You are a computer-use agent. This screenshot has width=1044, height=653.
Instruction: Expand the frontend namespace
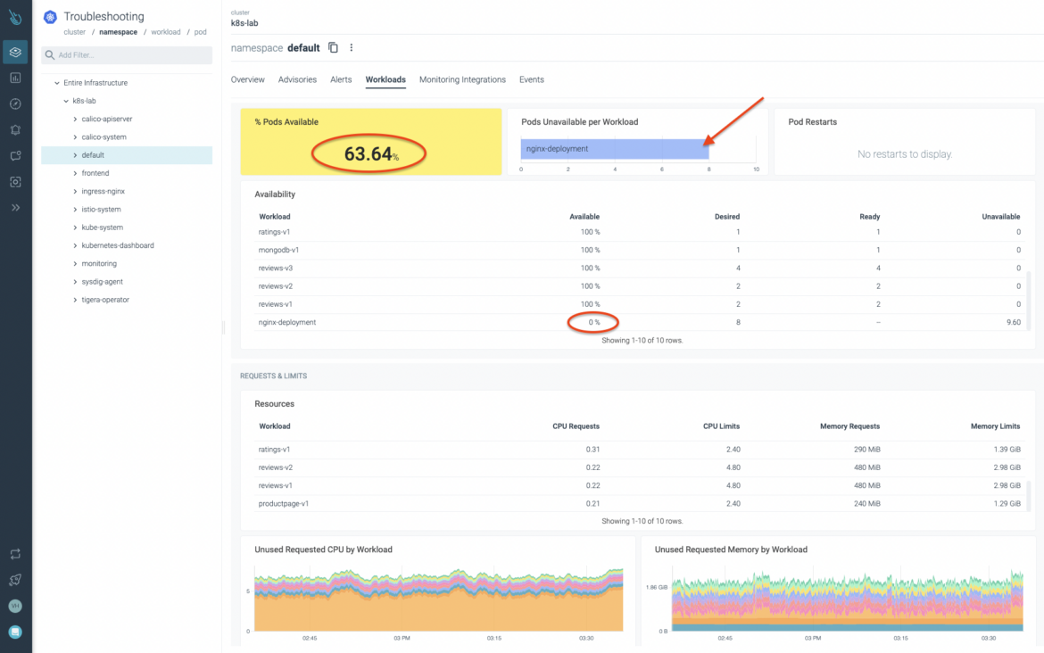[x=75, y=173]
